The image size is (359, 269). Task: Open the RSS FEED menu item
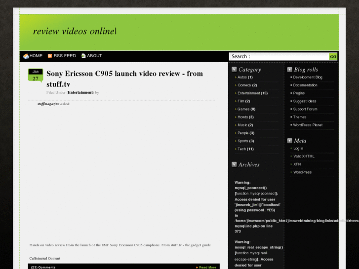point(65,56)
